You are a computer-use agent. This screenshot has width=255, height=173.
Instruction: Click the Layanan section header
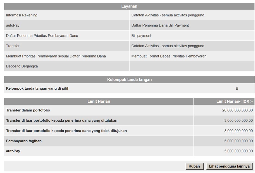click(129, 6)
